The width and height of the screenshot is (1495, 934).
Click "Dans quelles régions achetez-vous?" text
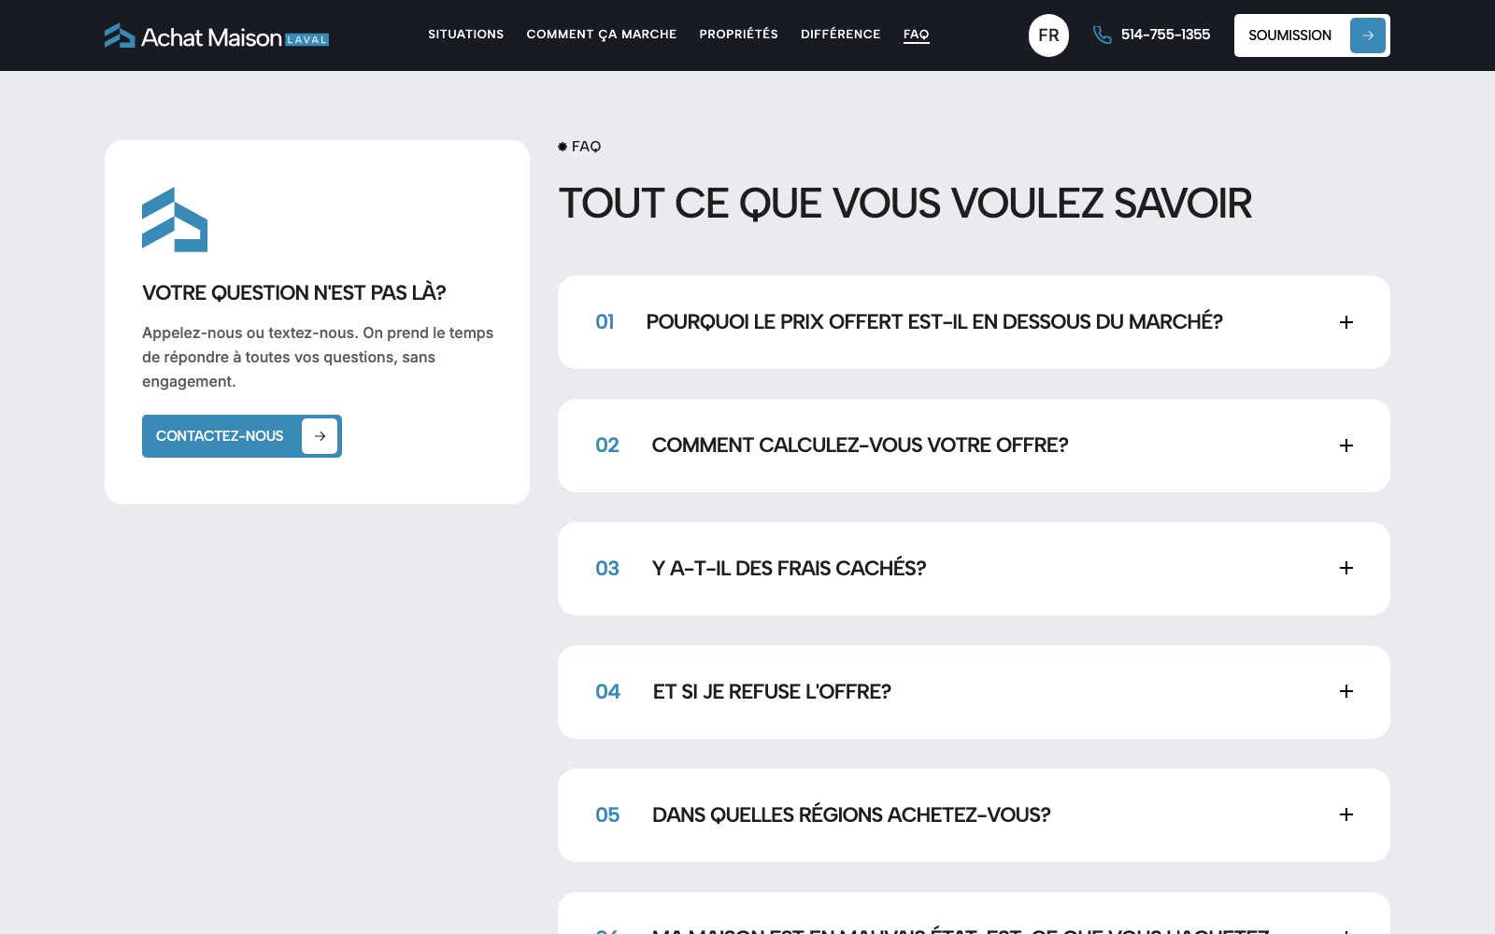click(x=851, y=814)
